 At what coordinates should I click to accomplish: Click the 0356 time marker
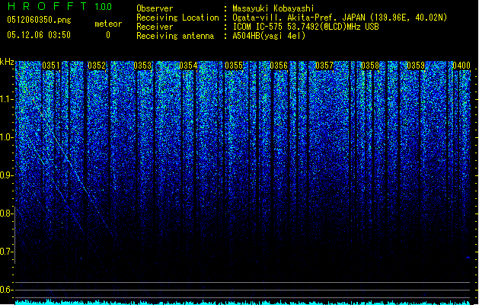point(279,66)
